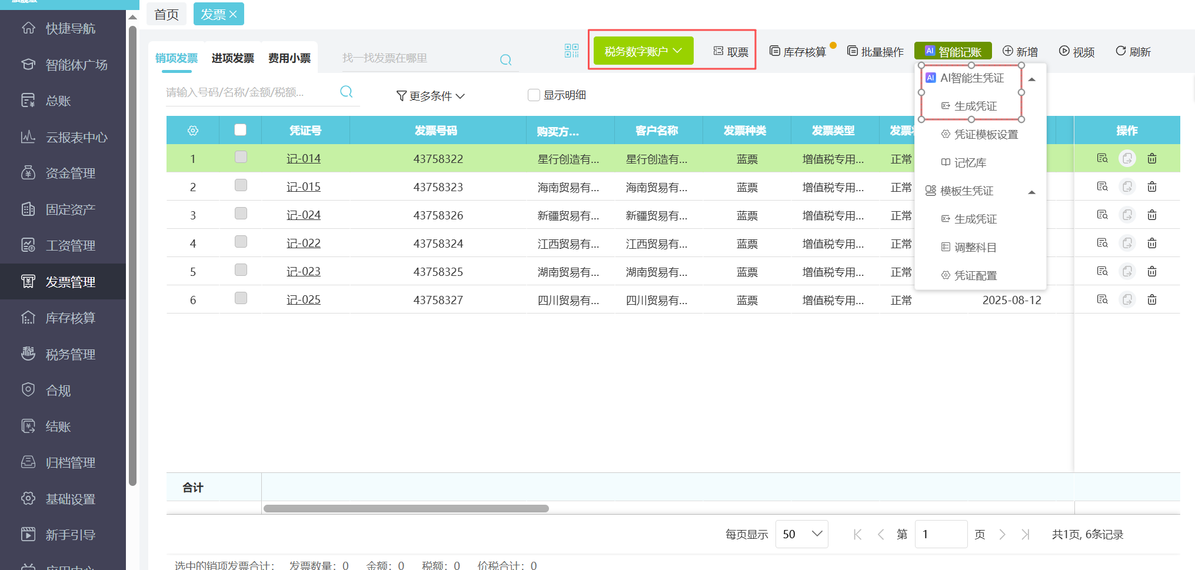Open 合规 in sidebar
The height and width of the screenshot is (570, 1195).
[63, 390]
